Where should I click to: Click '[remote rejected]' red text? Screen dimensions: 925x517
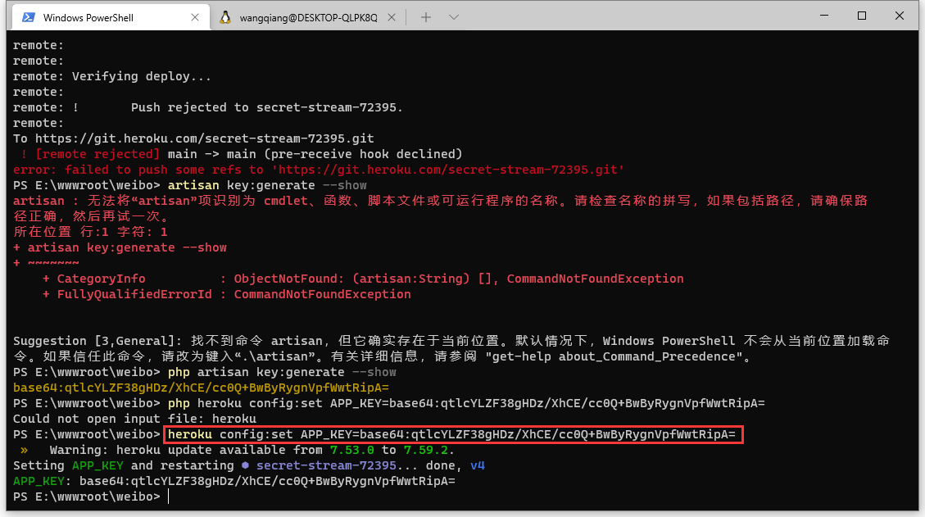tap(97, 154)
